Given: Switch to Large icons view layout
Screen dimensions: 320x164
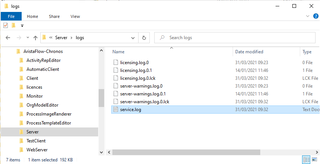Looking at the screenshot, I should (x=315, y=160).
